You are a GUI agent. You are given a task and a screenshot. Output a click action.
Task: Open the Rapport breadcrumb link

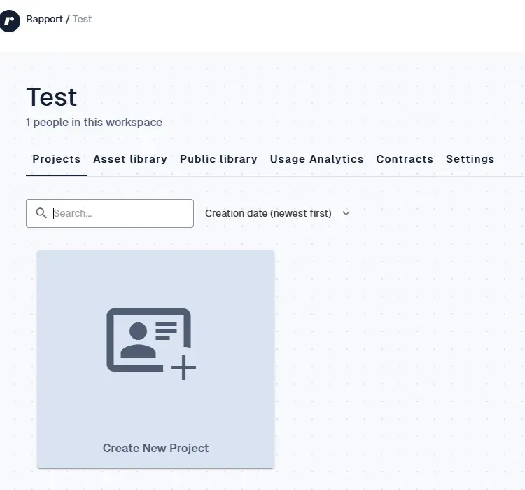[x=44, y=19]
